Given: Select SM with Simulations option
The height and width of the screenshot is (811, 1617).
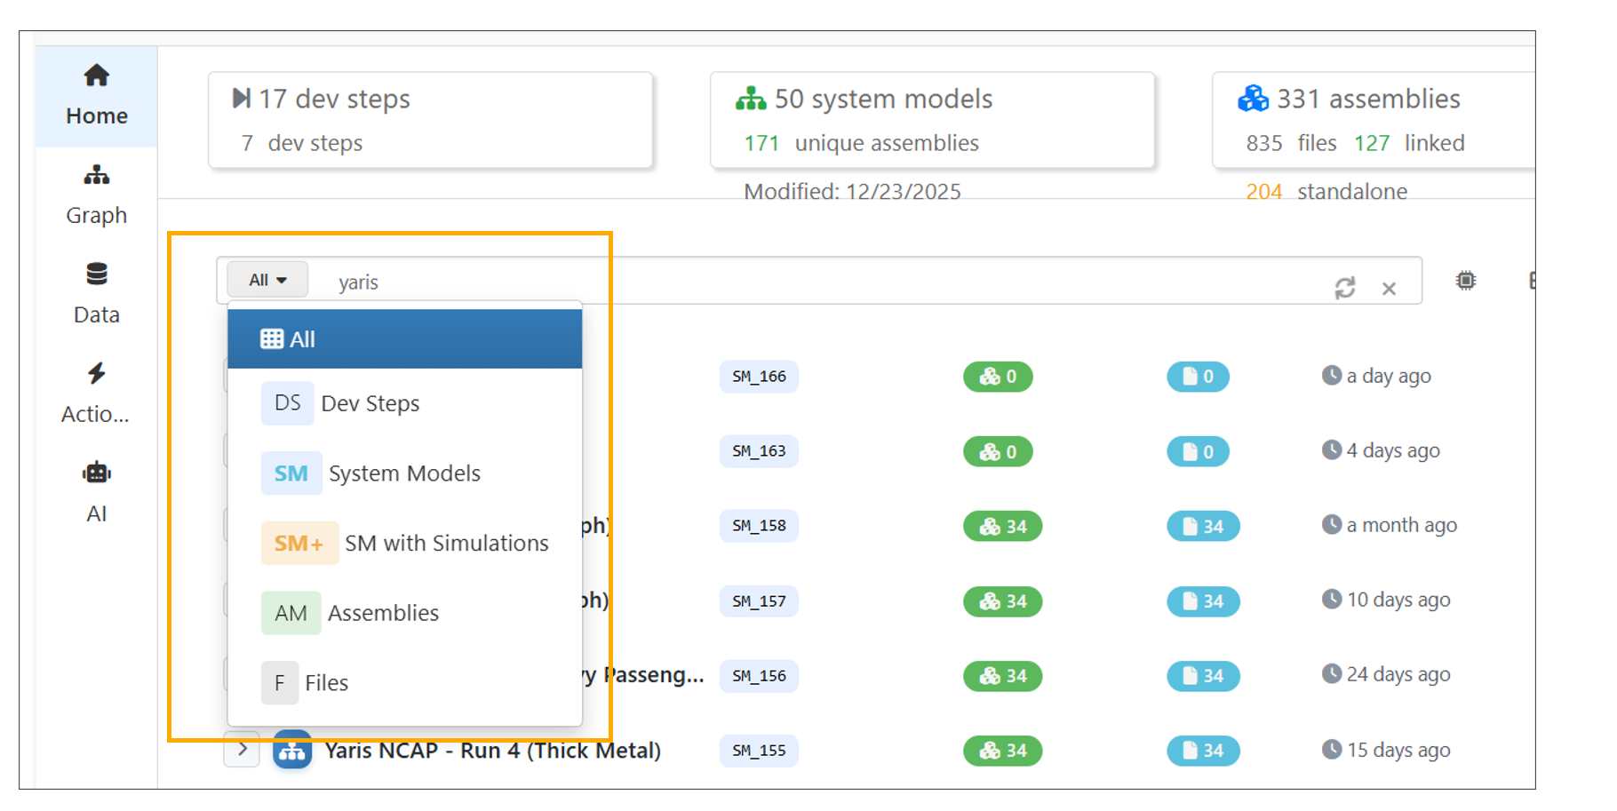Looking at the screenshot, I should click(446, 543).
